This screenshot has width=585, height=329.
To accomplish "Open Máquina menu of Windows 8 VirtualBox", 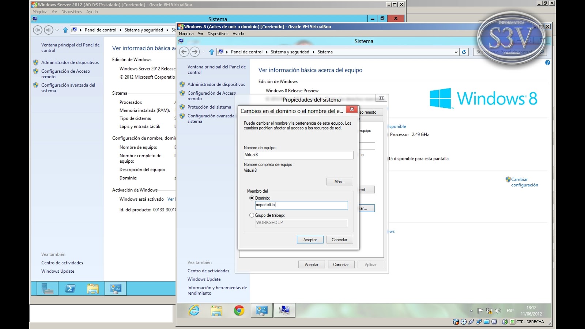I will point(186,34).
